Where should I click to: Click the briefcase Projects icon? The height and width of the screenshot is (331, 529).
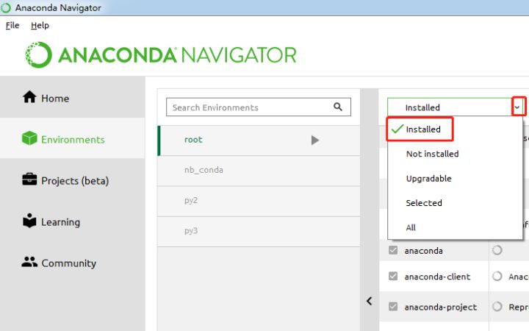coord(29,179)
